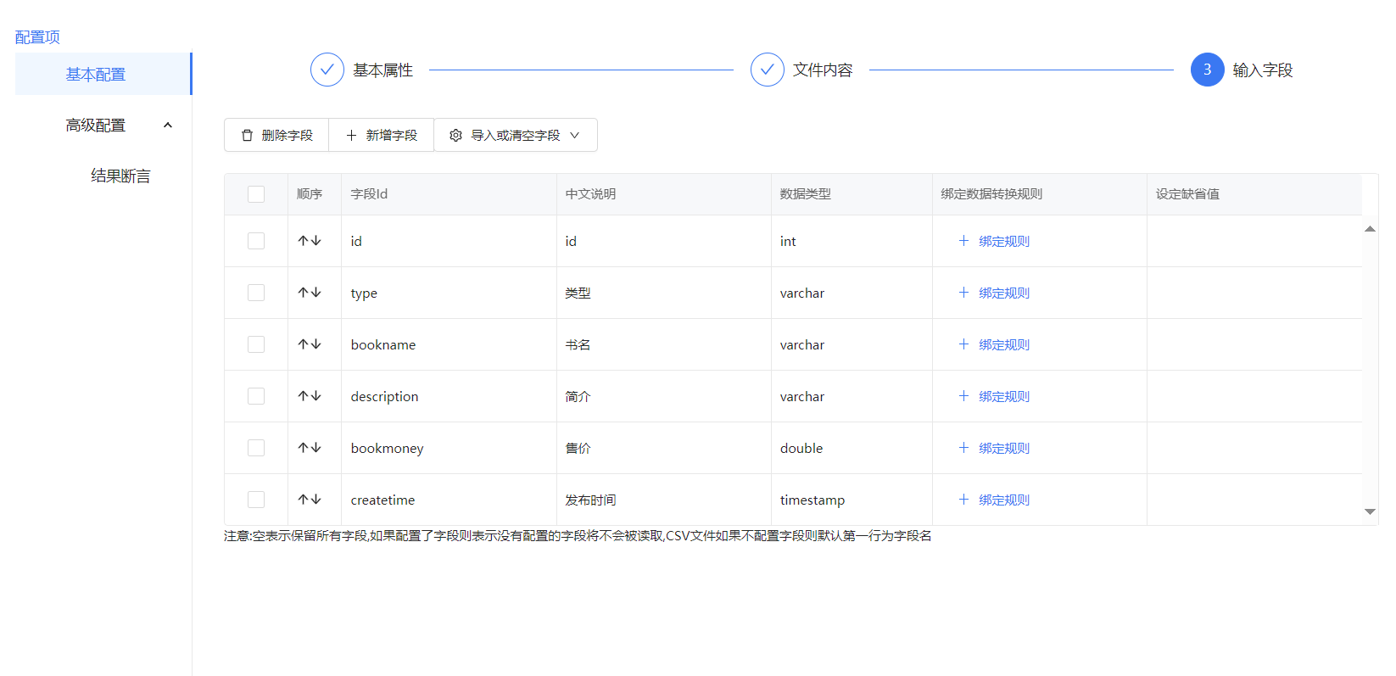The image size is (1396, 676).
Task: Click the reorder arrows in the createtime row
Action: coord(310,500)
